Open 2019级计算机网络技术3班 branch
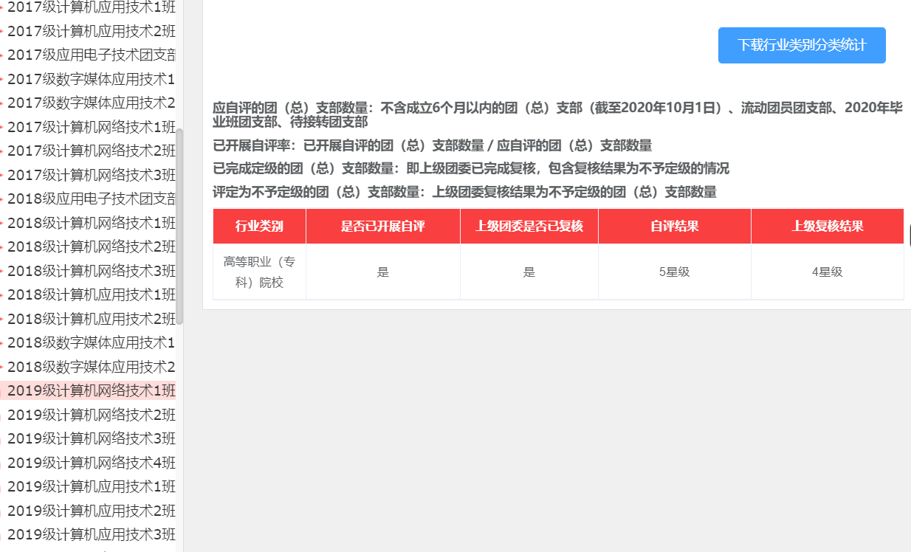This screenshot has width=911, height=552. (x=92, y=438)
